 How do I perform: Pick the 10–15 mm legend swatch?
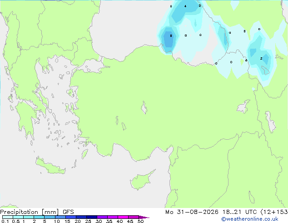[x=60, y=217]
